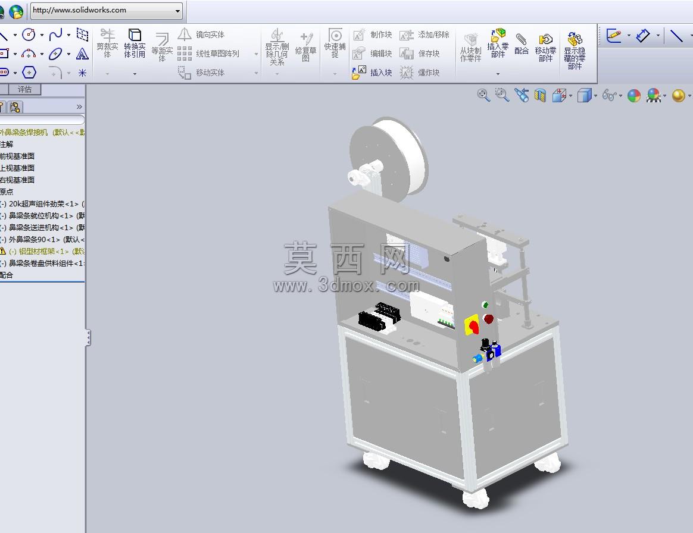
Task: Open the solidworks.com URL dropdown
Action: pyautogui.click(x=177, y=11)
